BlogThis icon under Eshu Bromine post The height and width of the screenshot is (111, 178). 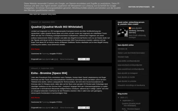click(81, 108)
